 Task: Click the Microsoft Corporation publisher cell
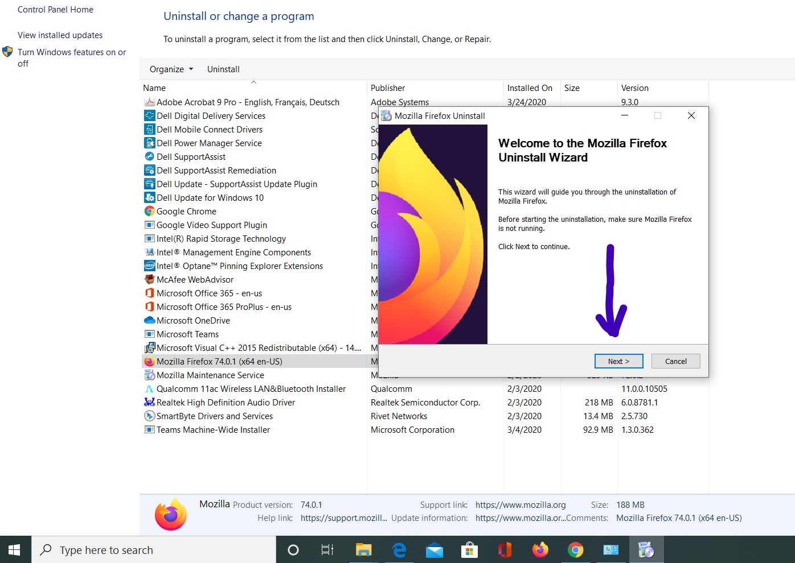pyautogui.click(x=412, y=429)
